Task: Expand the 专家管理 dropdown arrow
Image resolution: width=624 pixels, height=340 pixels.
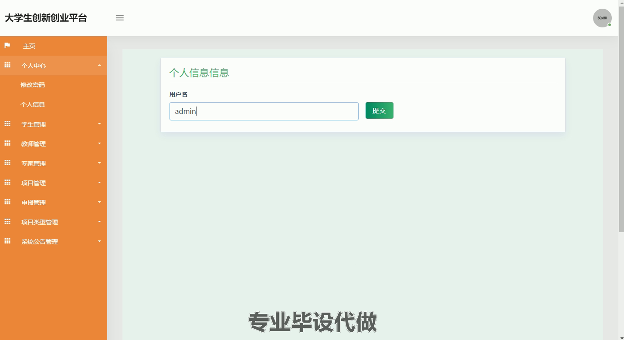Action: click(x=99, y=163)
